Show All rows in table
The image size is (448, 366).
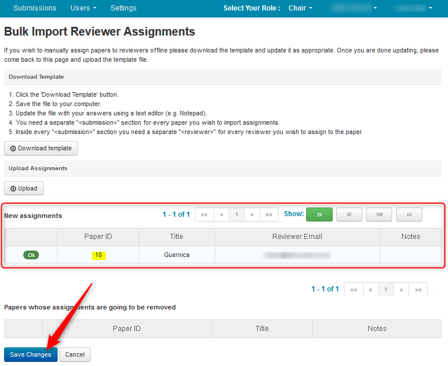(x=409, y=214)
